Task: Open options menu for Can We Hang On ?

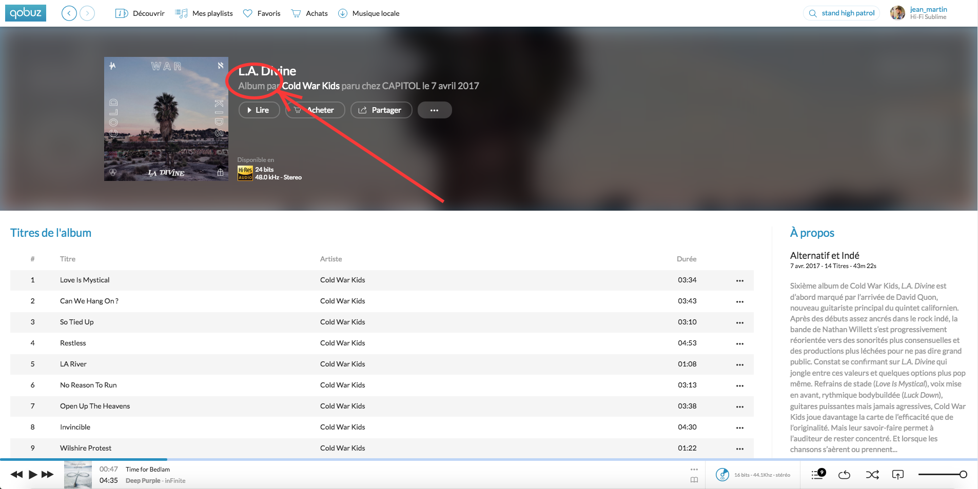Action: 740,301
